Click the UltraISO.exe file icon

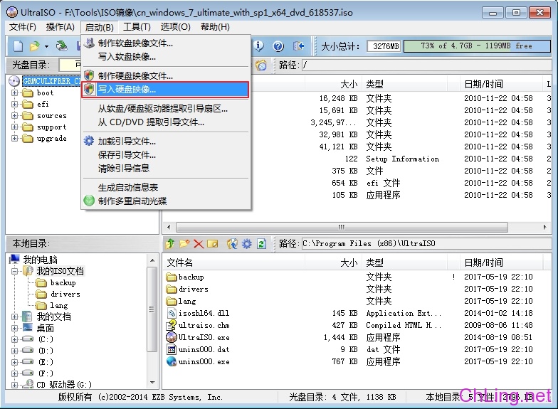(172, 337)
